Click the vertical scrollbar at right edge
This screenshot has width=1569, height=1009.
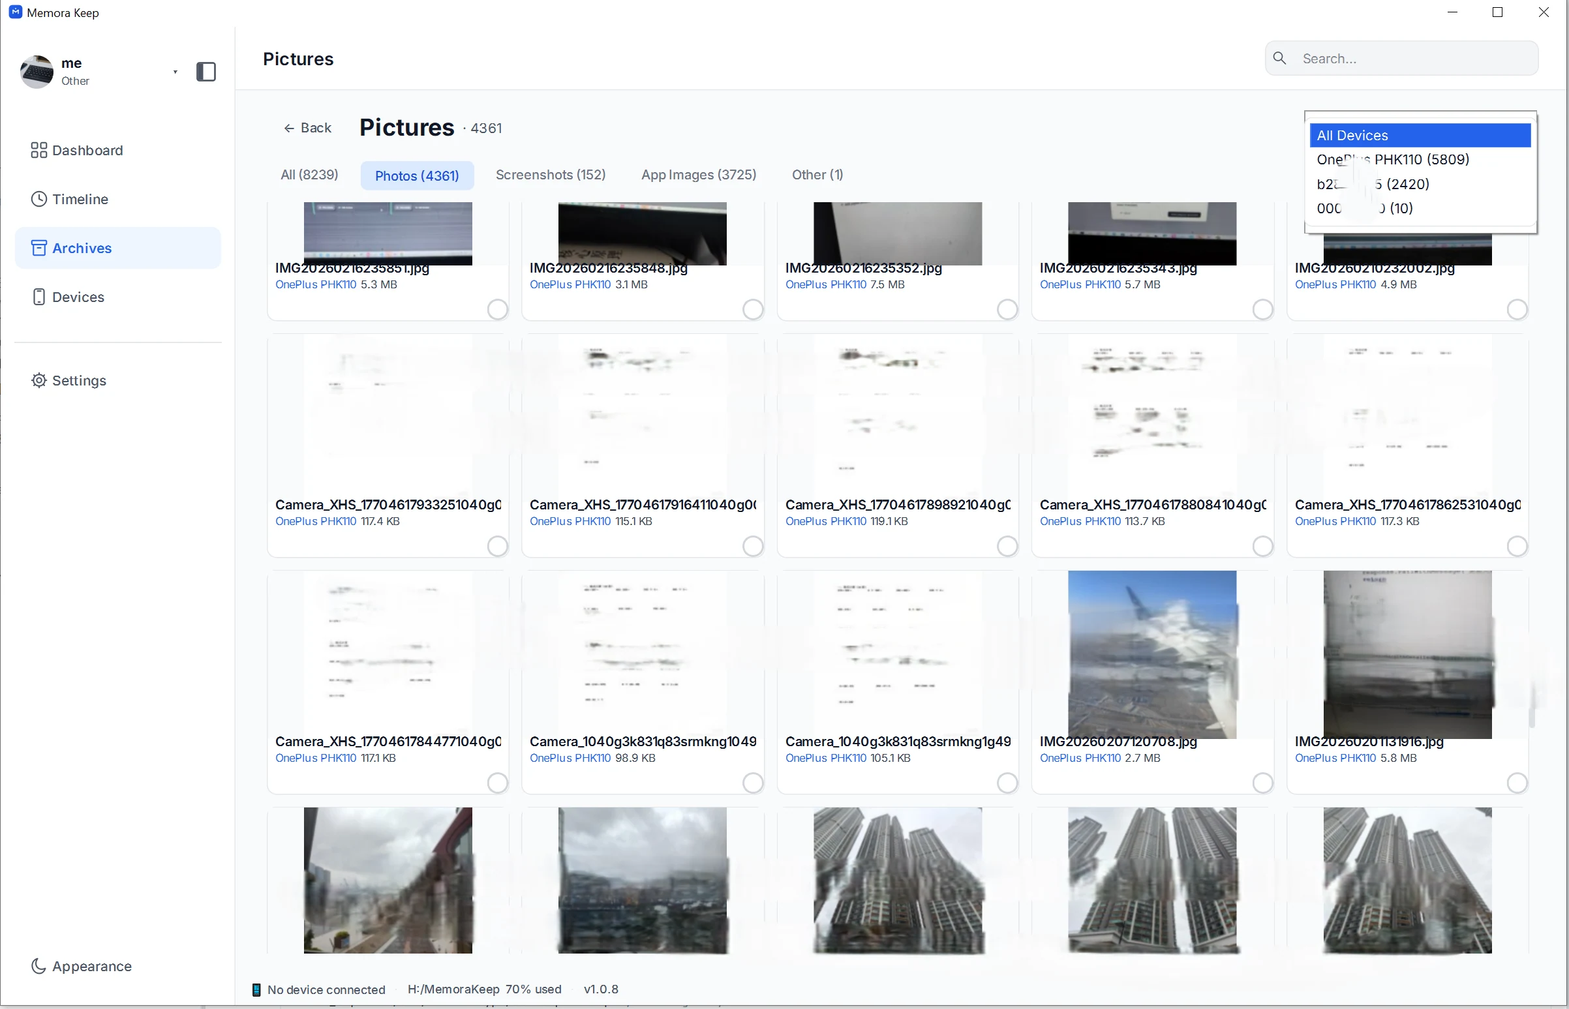tap(1532, 704)
